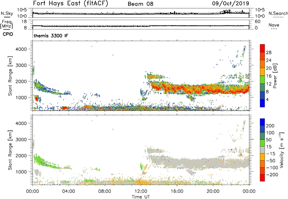Click the Nave legend label

click(x=274, y=25)
